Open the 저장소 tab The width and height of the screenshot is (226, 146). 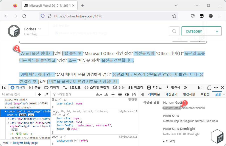click(x=154, y=88)
